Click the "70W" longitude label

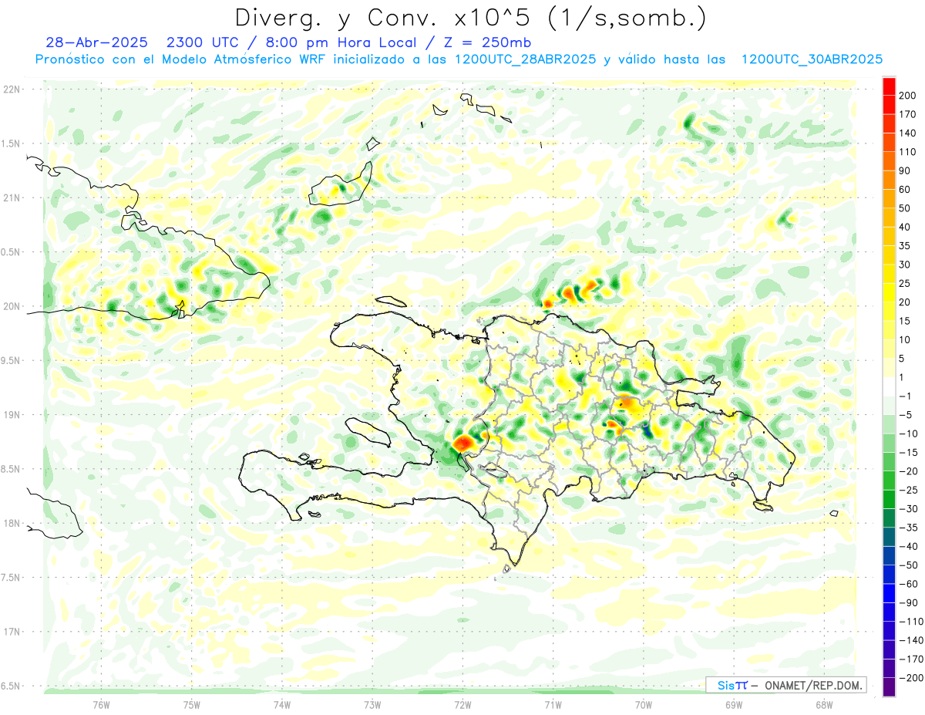644,704
